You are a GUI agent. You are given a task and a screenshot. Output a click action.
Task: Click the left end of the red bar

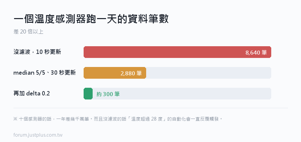85,52
